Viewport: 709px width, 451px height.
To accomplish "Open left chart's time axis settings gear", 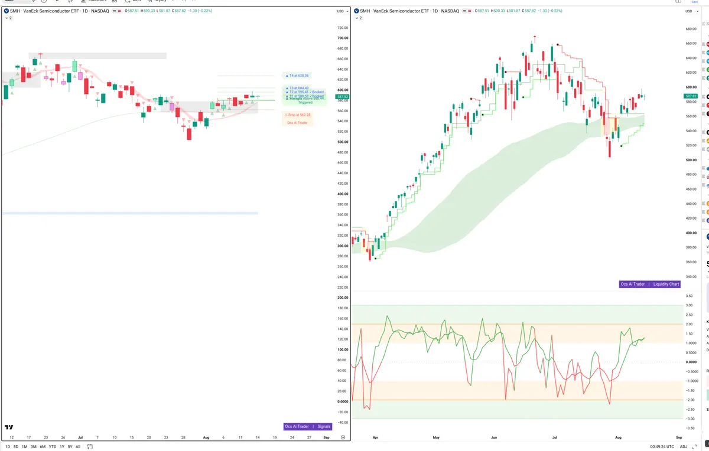I will pos(343,437).
